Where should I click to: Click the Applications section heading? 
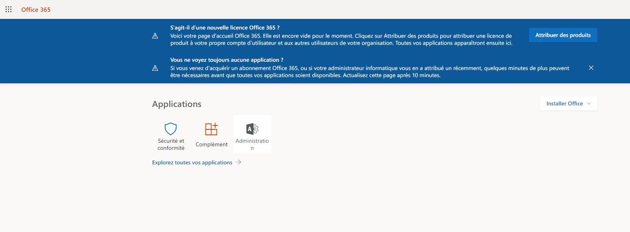point(177,104)
